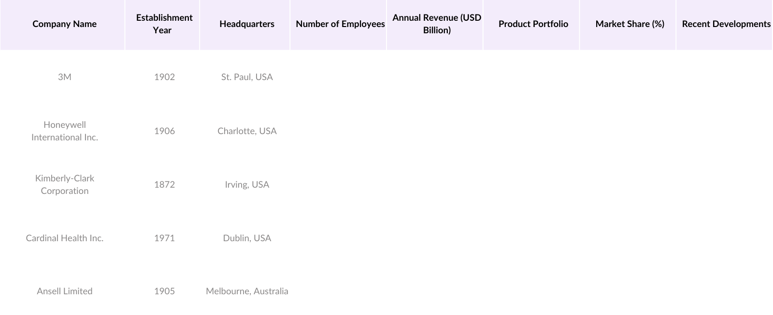773x315 pixels.
Task: Select the Product Portfolio column header
Action: [x=533, y=24]
